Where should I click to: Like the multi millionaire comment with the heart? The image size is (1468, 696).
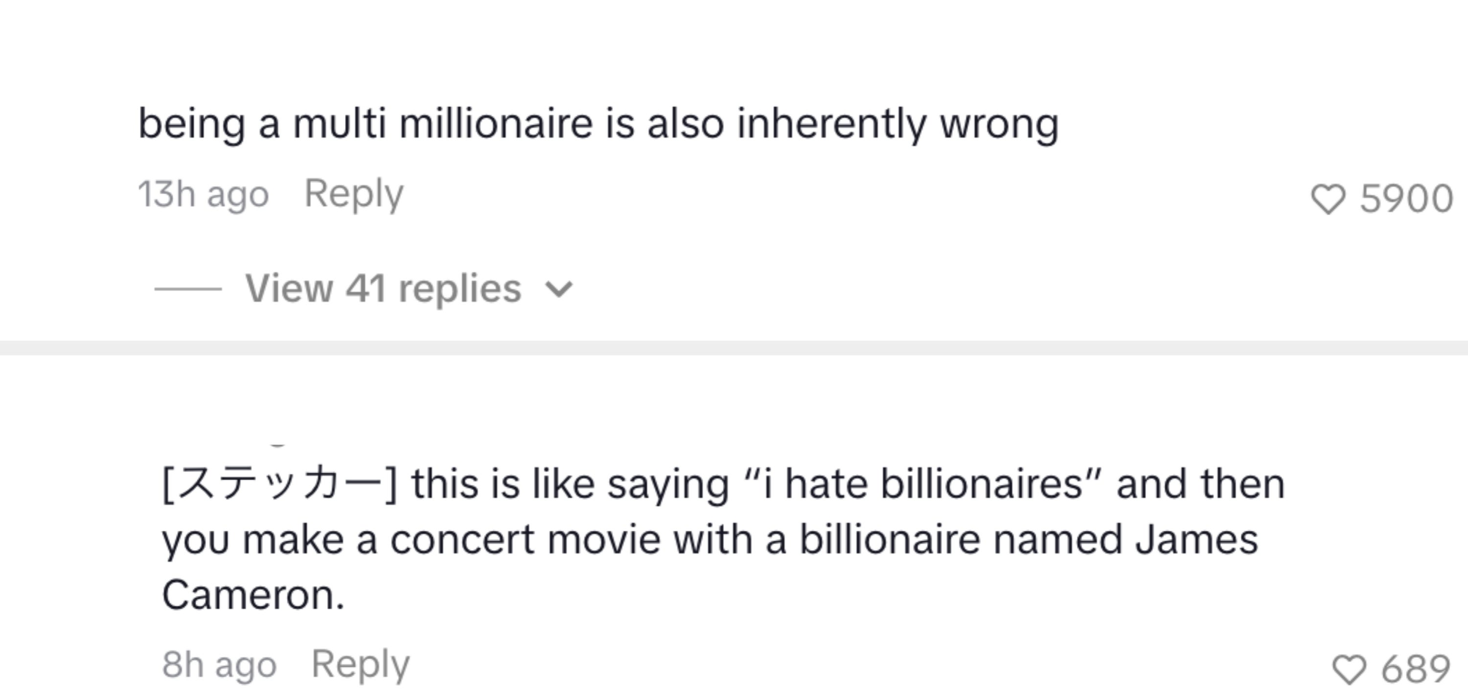click(x=1328, y=200)
